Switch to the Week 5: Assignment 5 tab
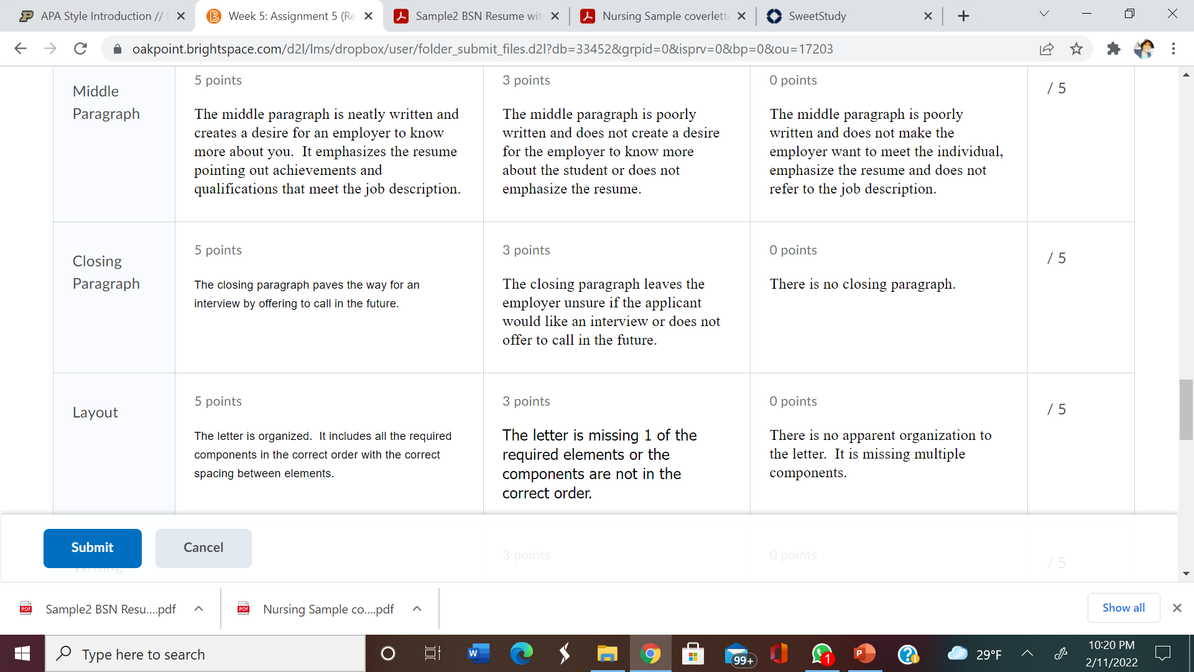Viewport: 1194px width, 672px height. tap(289, 16)
